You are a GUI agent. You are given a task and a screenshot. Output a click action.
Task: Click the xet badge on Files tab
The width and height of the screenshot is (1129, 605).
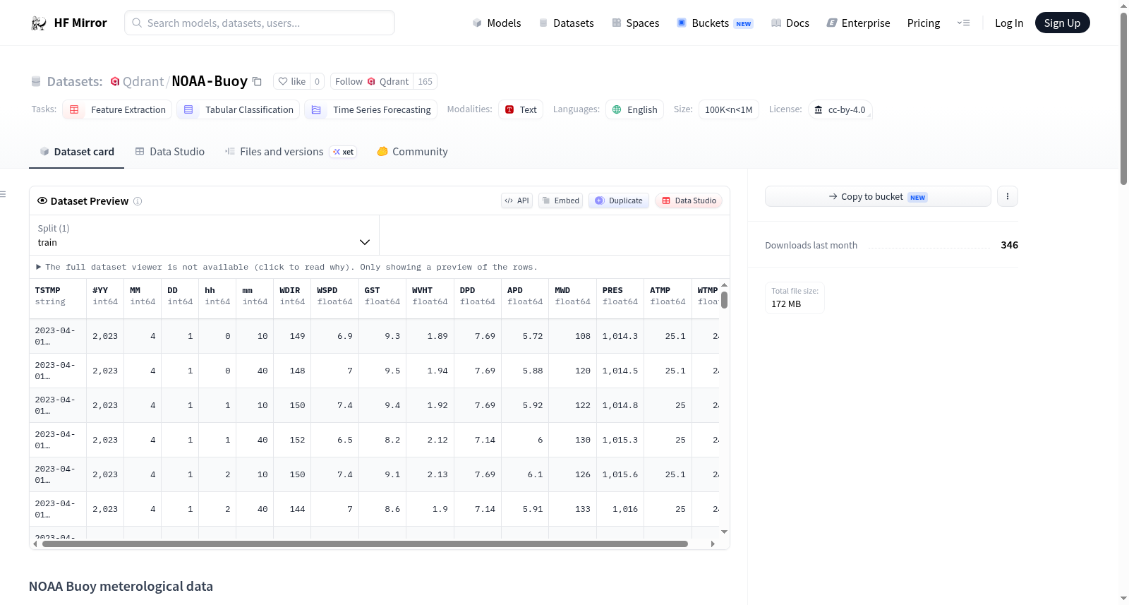click(343, 152)
